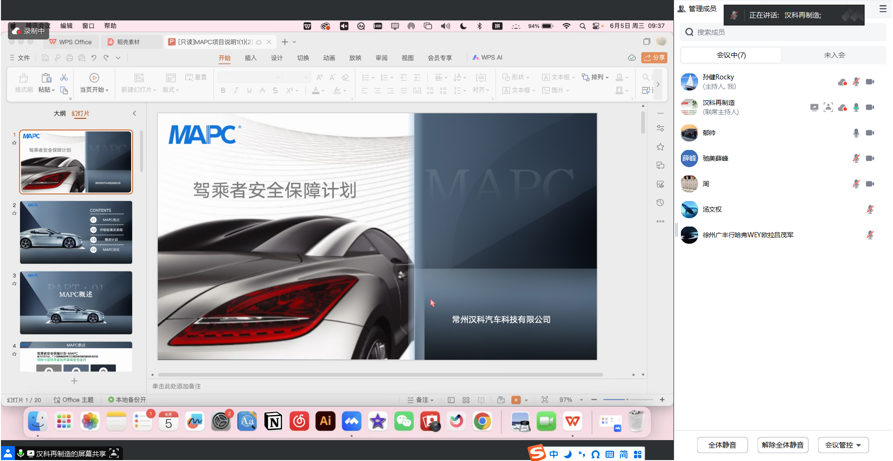Click the cloud sync status icon near 分享
This screenshot has height=461, width=893.
[x=632, y=58]
